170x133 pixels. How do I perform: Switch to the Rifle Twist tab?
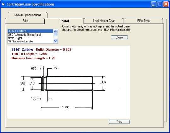coord(144,21)
